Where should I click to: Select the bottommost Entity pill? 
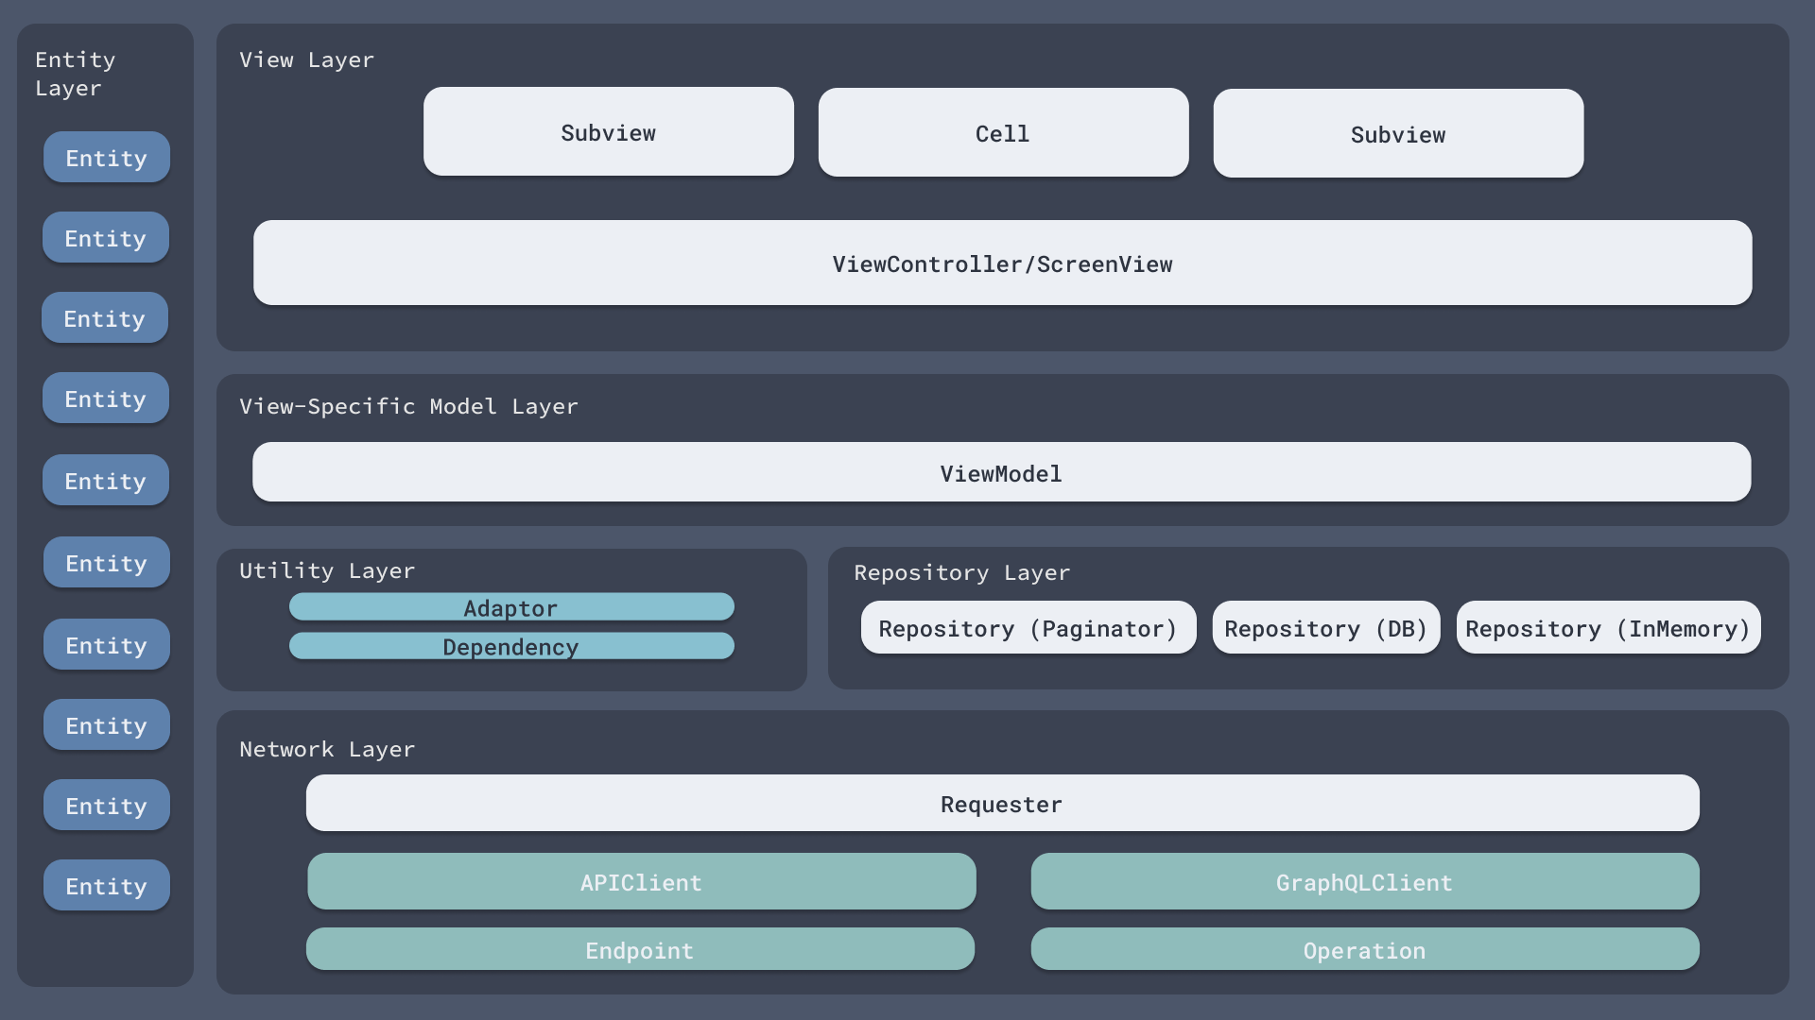(x=107, y=886)
